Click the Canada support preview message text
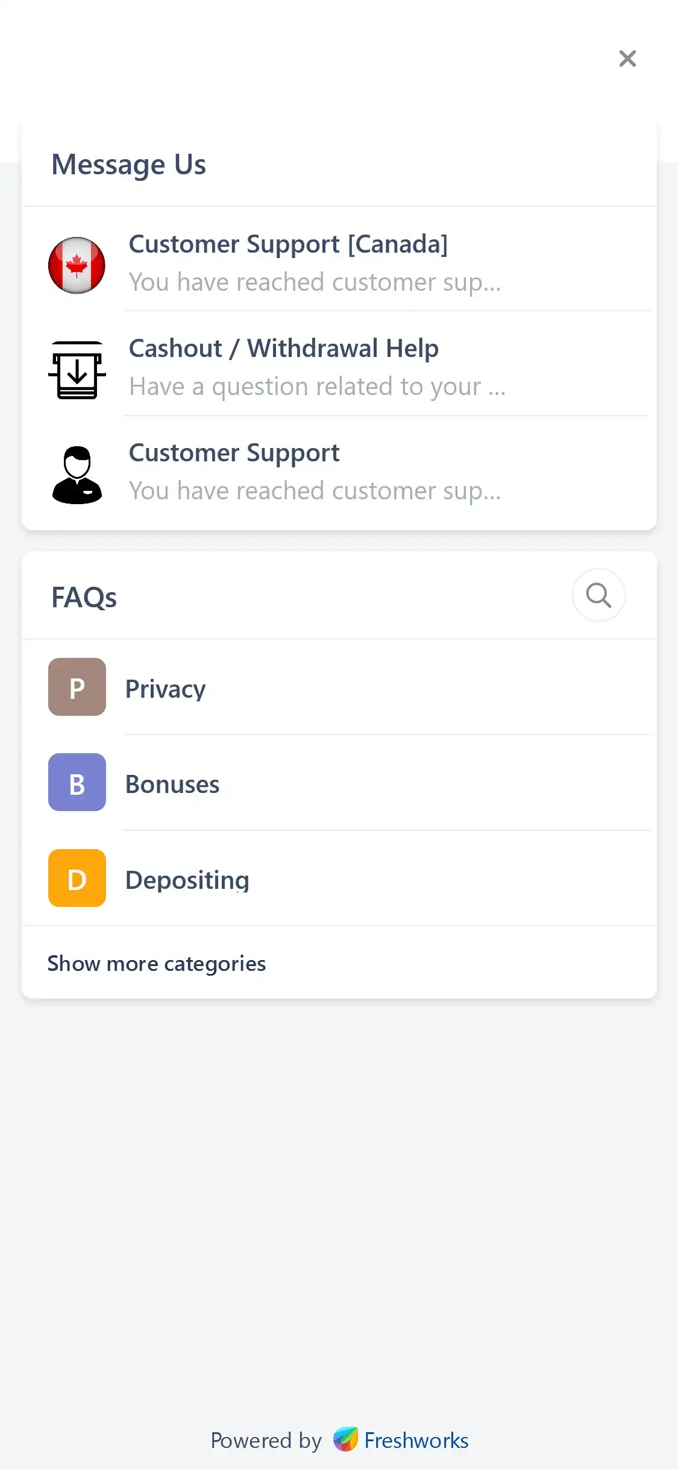678x1469 pixels. click(x=315, y=282)
